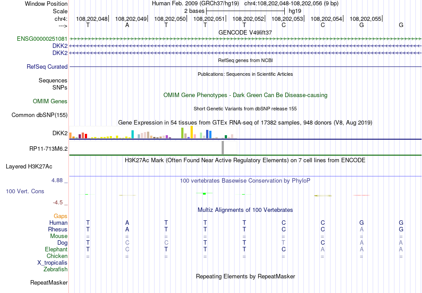Click the 4.88 PhyloP upper axis value
This screenshot has width=422, height=293.
click(57, 180)
